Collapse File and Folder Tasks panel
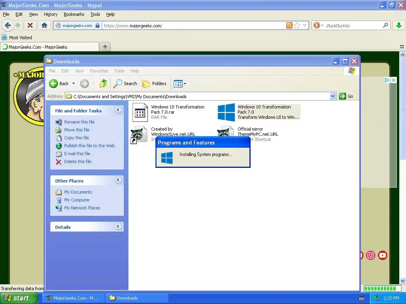The height and width of the screenshot is (304, 406). (x=118, y=110)
